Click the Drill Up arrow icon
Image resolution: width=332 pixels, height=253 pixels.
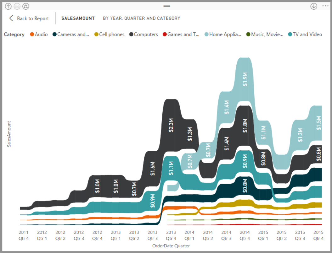pos(8,6)
